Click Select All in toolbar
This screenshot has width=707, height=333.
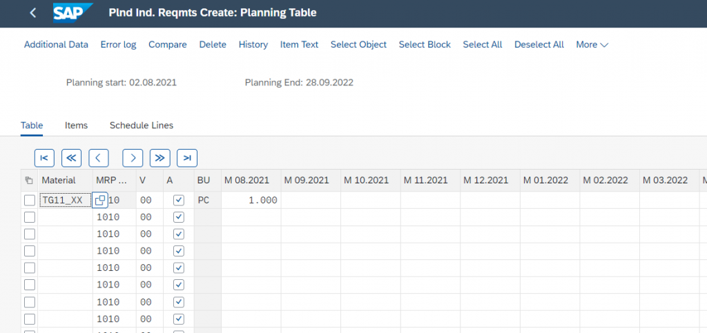coord(482,44)
